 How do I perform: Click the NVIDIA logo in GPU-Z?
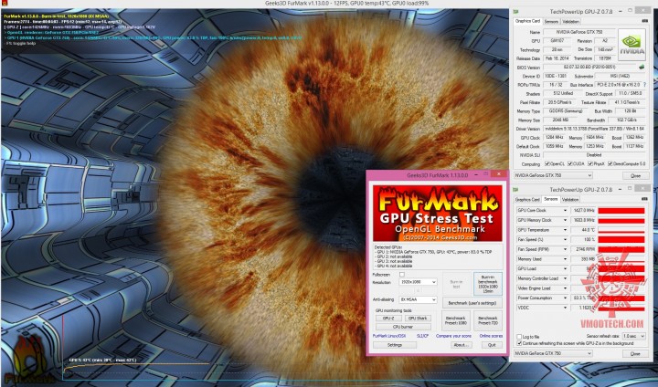click(x=631, y=45)
